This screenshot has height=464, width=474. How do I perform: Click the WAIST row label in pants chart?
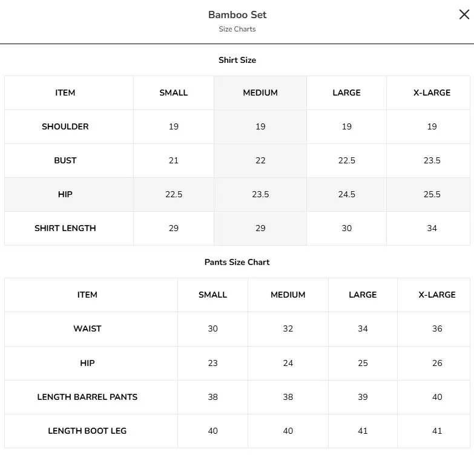[87, 328]
